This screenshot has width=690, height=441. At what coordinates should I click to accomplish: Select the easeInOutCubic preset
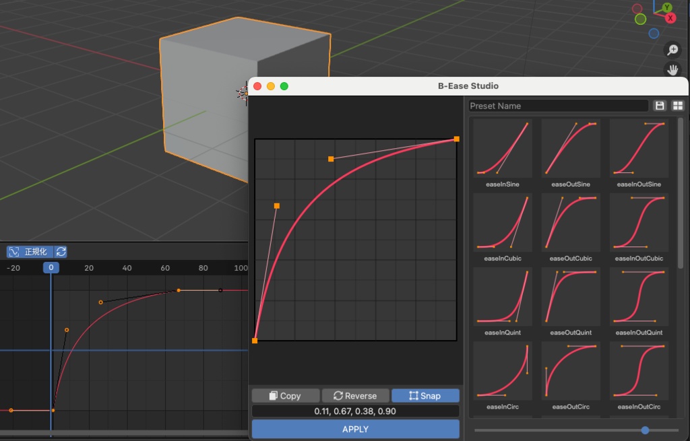[x=638, y=222]
